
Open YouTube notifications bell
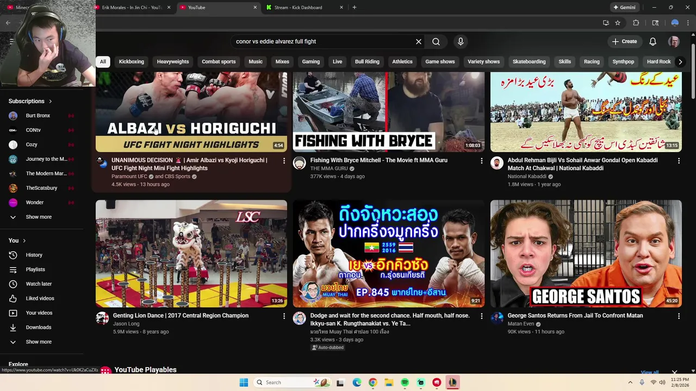click(653, 41)
